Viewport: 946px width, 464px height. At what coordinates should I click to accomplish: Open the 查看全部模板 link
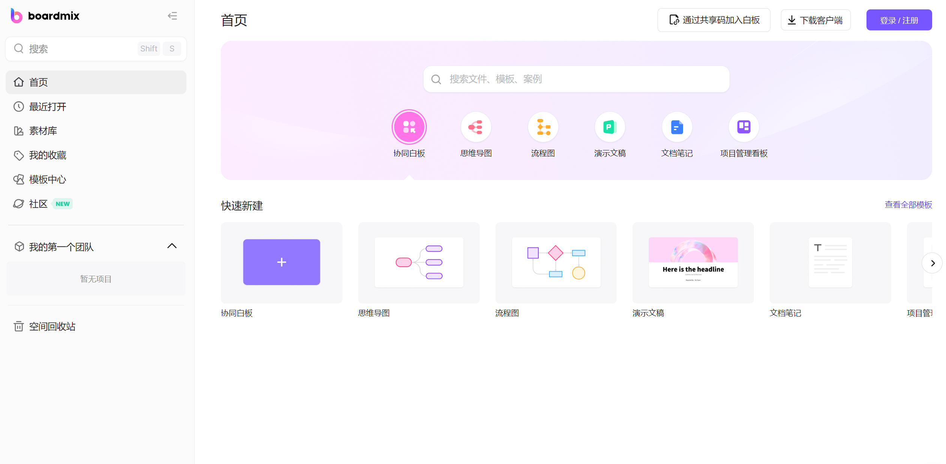point(908,205)
